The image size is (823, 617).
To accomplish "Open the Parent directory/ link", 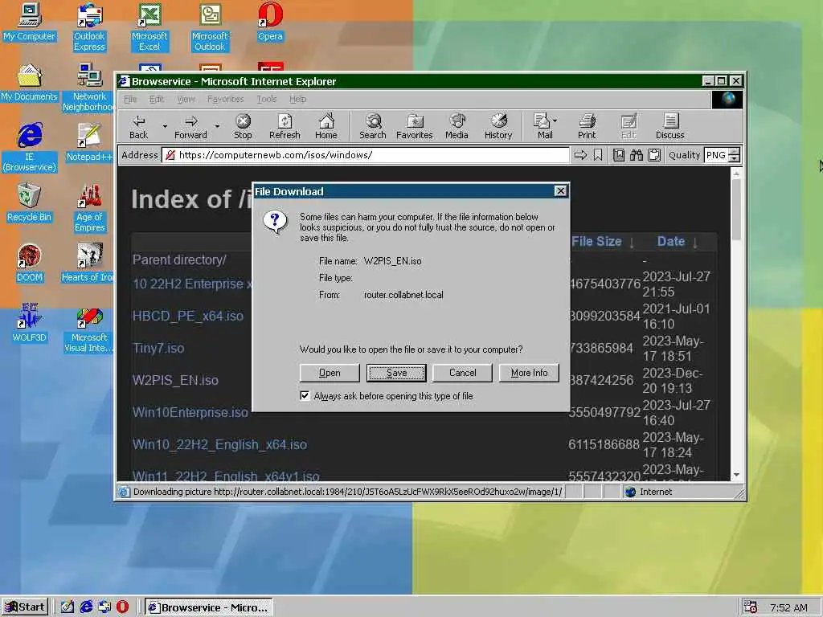I will click(179, 259).
